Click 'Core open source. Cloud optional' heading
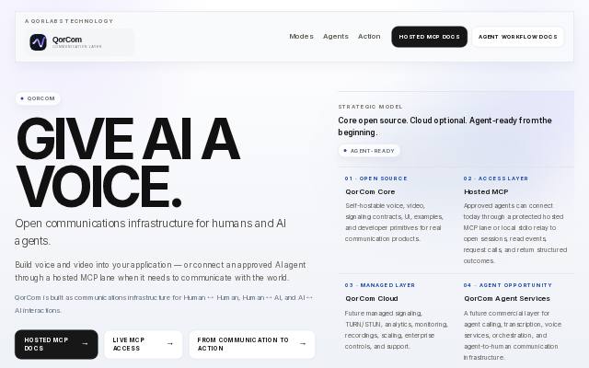Viewport: 589px width, 368px height. 445,126
